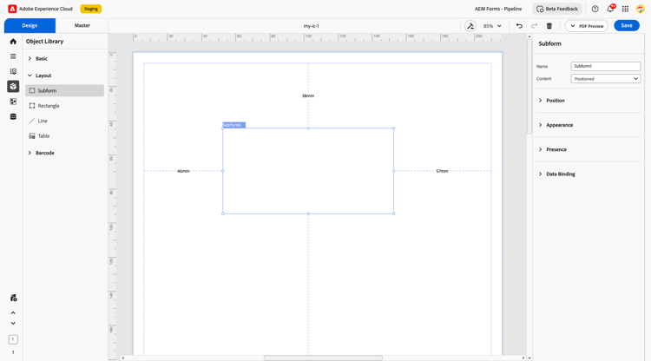
Task: Open the 85% zoom dropdown
Action: pyautogui.click(x=492, y=26)
